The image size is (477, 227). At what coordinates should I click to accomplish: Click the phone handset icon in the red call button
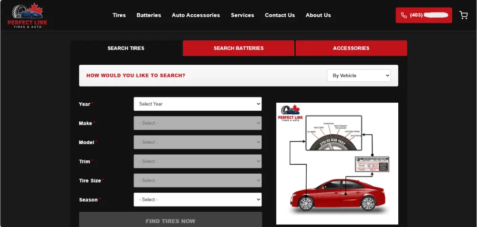pyautogui.click(x=404, y=15)
